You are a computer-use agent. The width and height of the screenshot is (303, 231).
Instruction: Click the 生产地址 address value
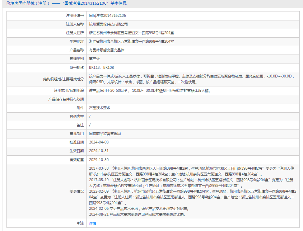pos(131,42)
